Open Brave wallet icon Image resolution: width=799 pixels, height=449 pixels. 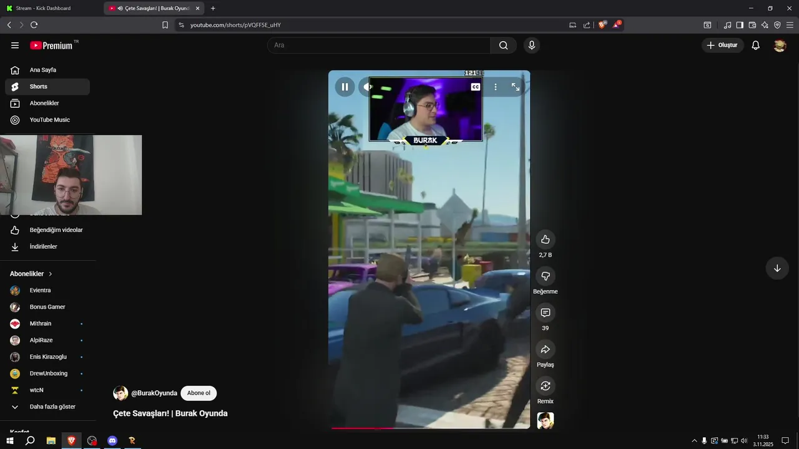click(x=752, y=25)
